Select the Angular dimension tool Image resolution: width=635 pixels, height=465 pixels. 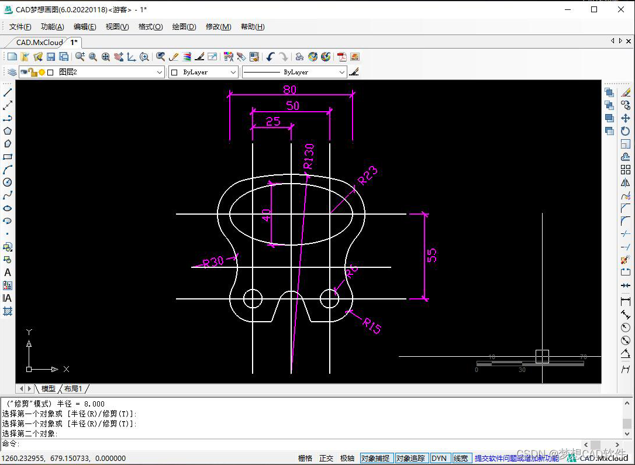[x=626, y=354]
